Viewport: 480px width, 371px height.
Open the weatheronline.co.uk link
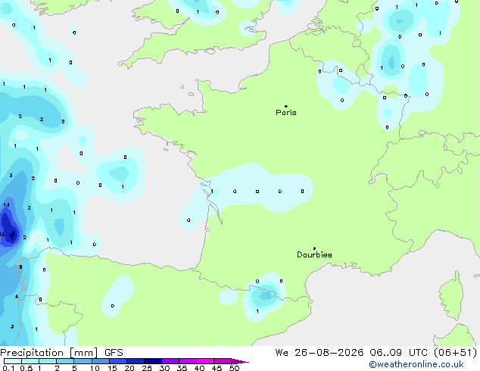click(x=416, y=364)
